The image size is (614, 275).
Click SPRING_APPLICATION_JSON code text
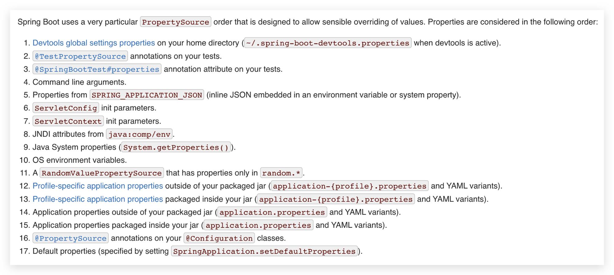tap(147, 95)
